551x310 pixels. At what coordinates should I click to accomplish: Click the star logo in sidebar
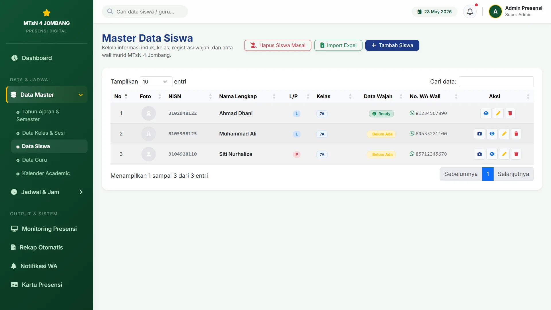(x=46, y=13)
